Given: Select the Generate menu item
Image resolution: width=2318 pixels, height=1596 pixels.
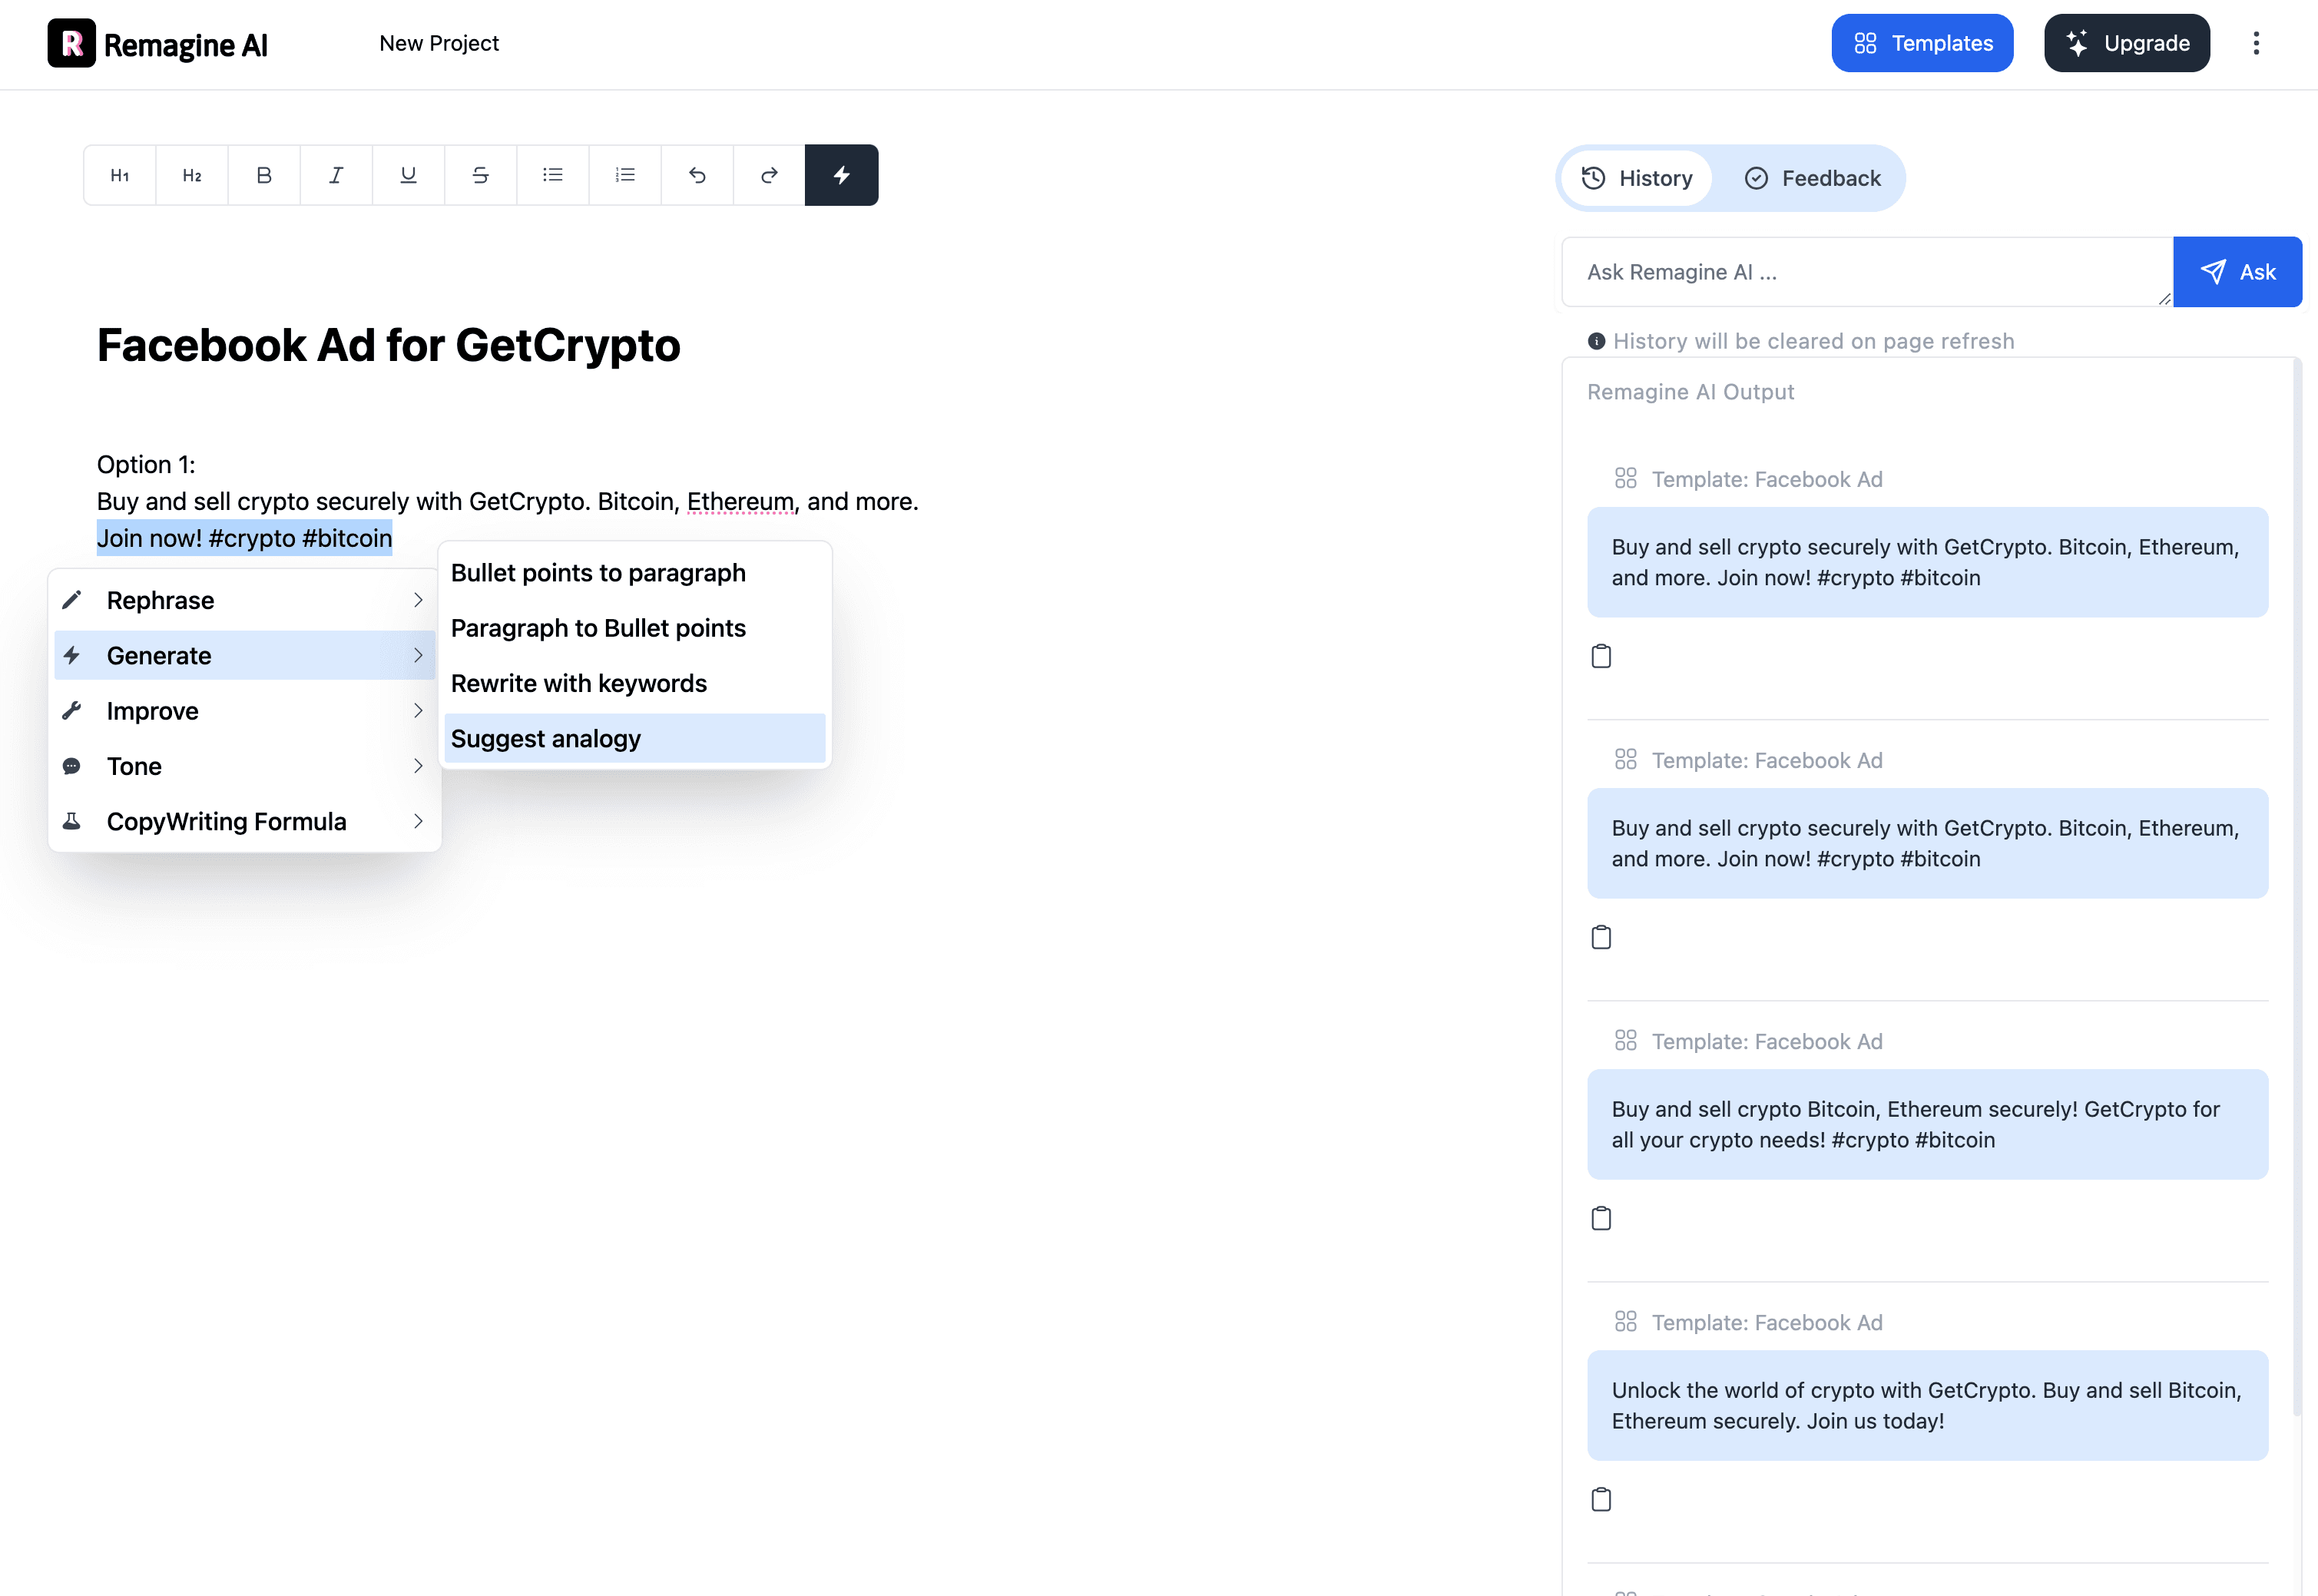Looking at the screenshot, I should coord(245,655).
